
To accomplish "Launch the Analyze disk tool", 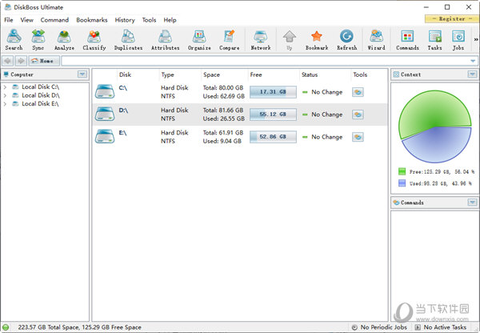I will click(x=64, y=39).
